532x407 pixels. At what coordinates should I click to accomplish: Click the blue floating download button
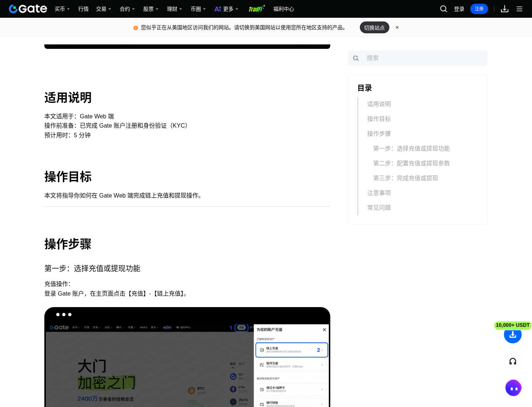tap(513, 334)
